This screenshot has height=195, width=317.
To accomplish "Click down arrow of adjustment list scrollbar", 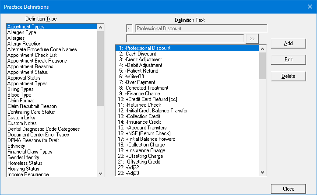I will [x=263, y=172].
